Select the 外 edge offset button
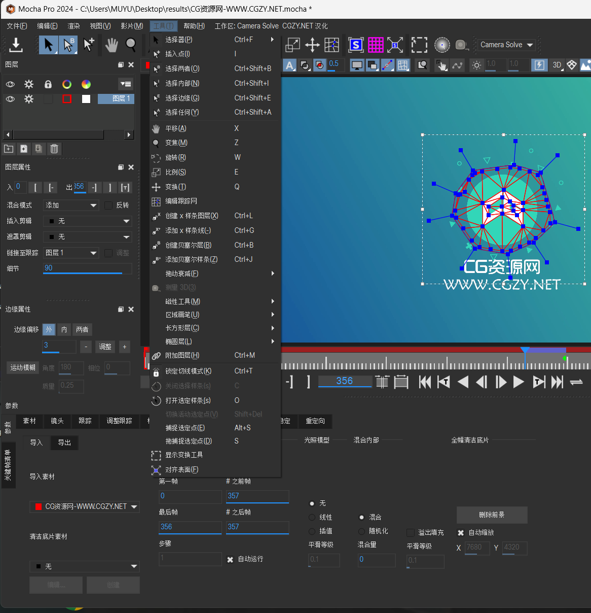This screenshot has height=613, width=591. pyautogui.click(x=49, y=329)
